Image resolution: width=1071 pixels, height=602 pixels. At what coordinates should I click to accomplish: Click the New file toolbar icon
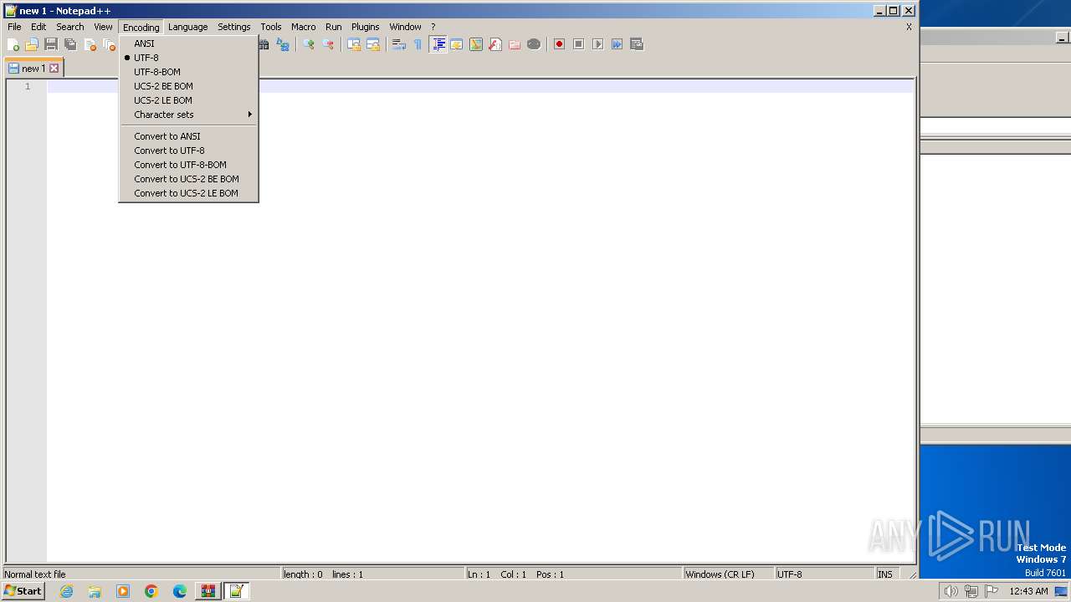(13, 44)
